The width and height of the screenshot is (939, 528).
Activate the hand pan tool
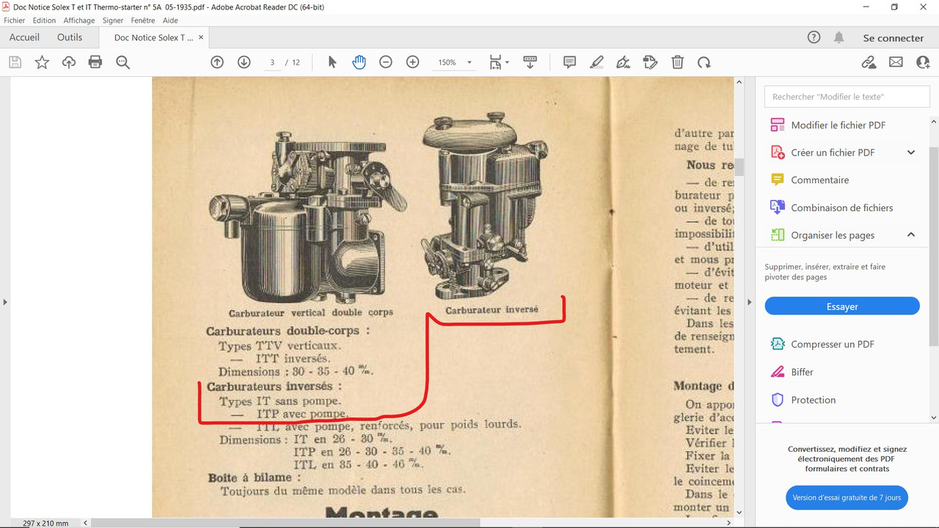coord(359,62)
